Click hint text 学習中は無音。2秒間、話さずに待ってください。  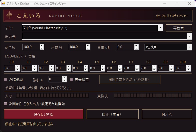point(38,88)
